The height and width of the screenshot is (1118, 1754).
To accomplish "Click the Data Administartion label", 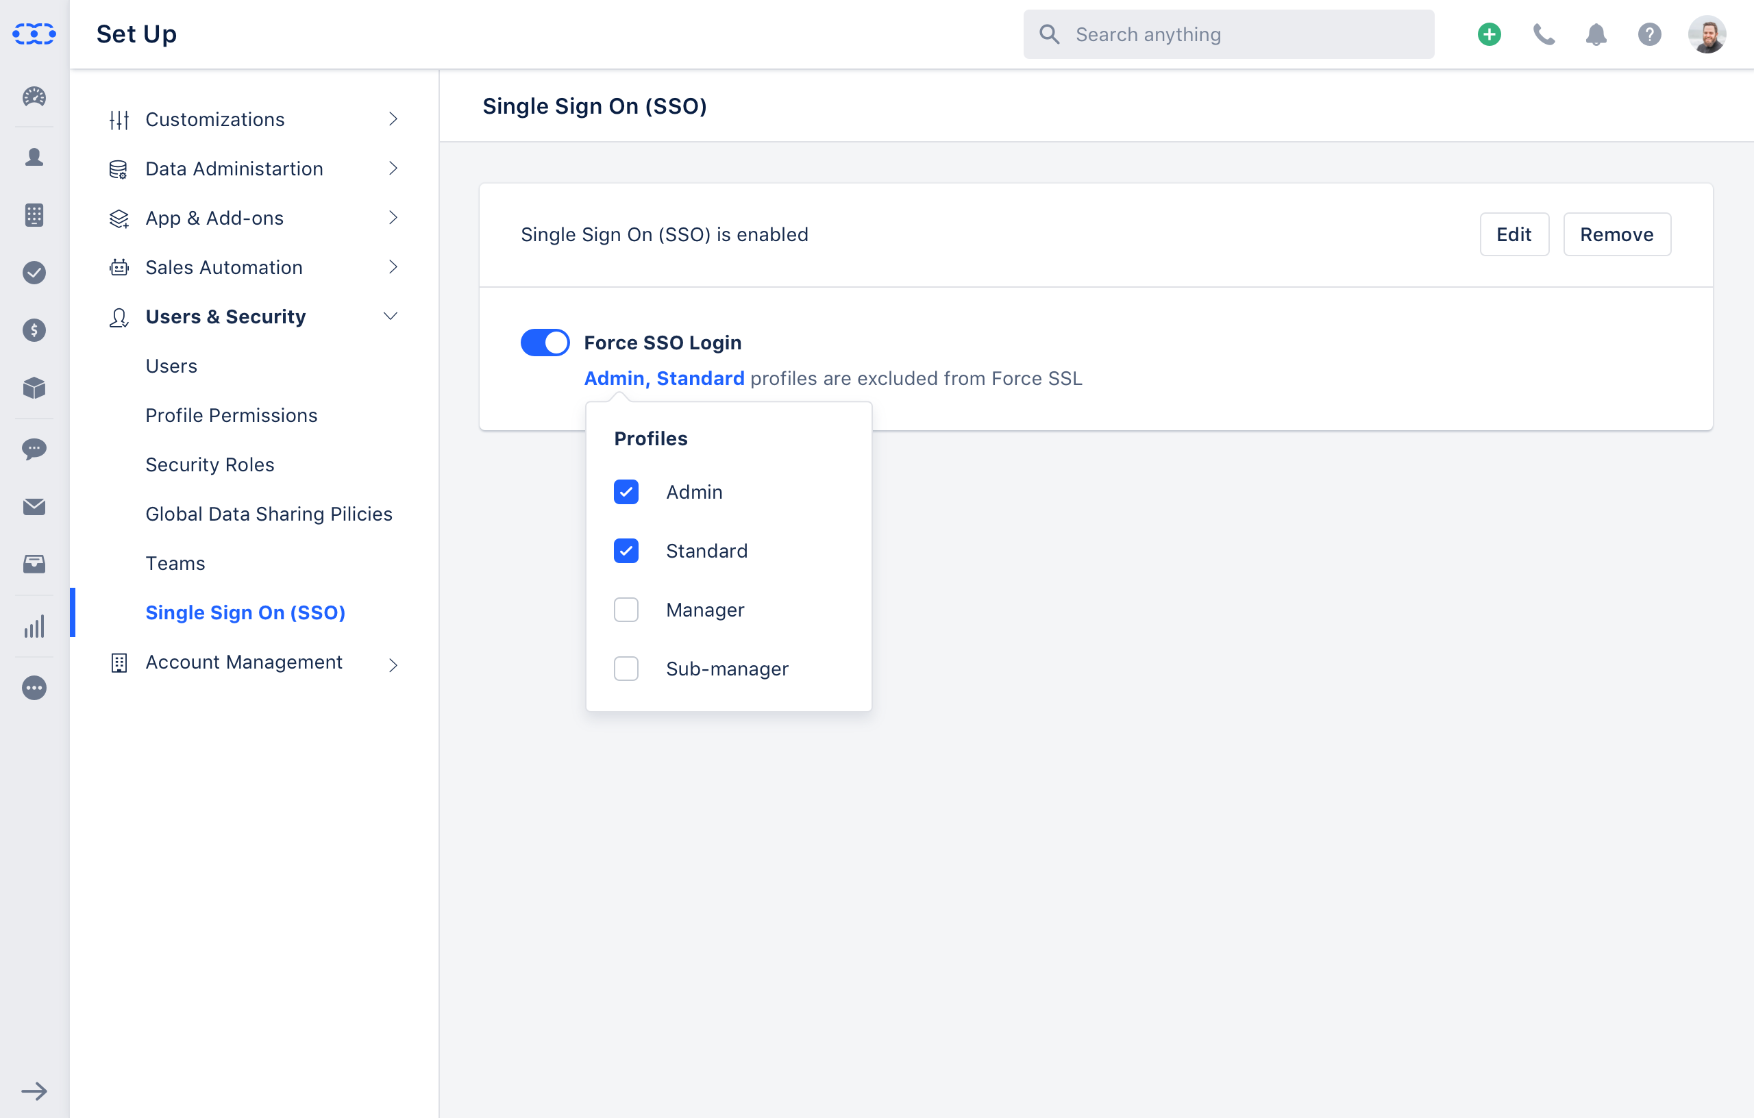I will coord(234,169).
